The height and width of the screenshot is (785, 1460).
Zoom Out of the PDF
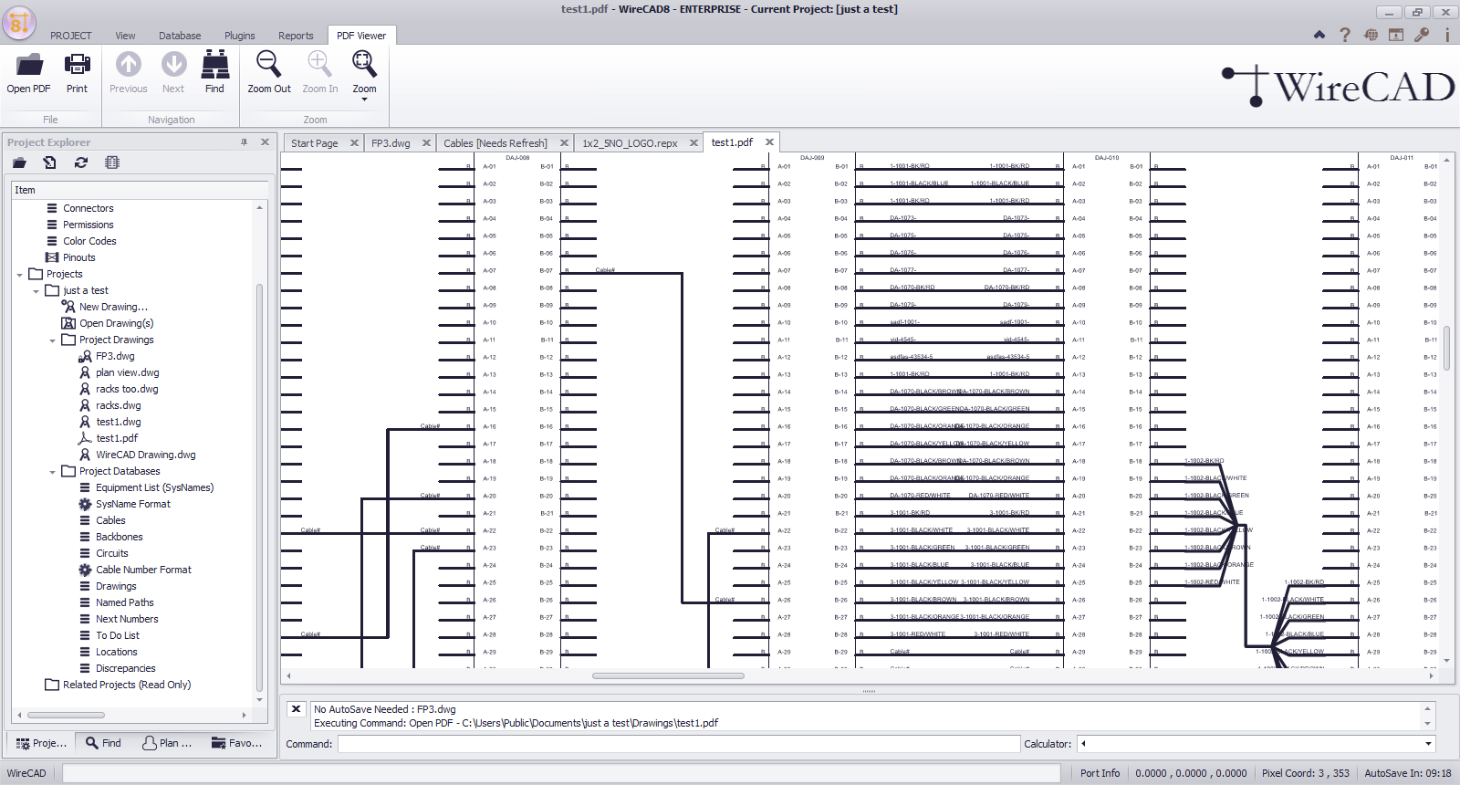269,73
